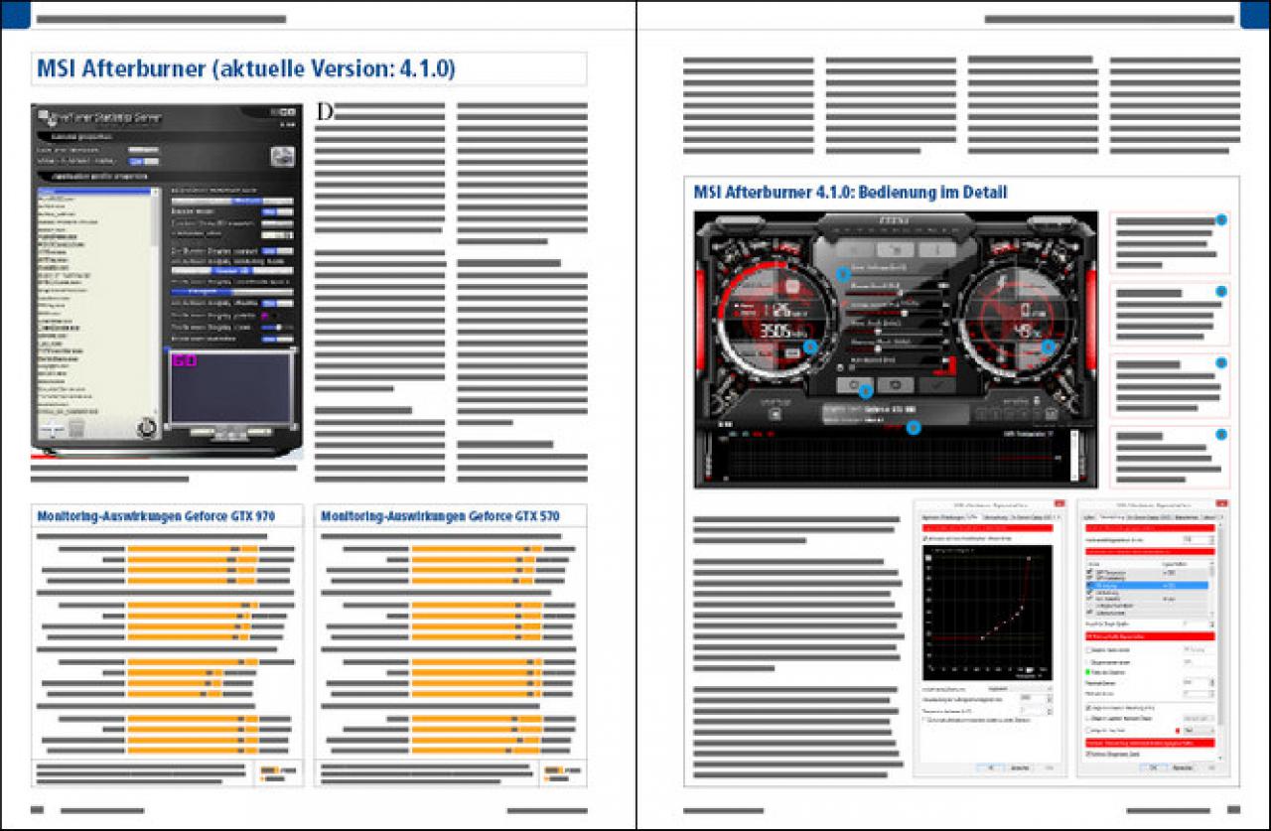
Task: Select profile slot 1 in Afterburner
Action: (982, 415)
